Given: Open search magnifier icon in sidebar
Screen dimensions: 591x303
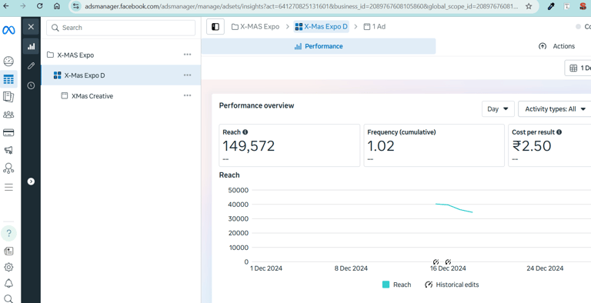Looking at the screenshot, I should click(x=8, y=298).
